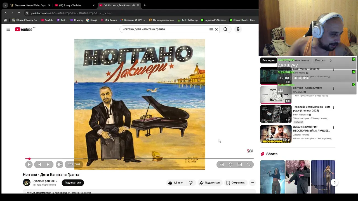Open Мой баланс bookmark
This screenshot has height=201, width=358.
[109, 20]
